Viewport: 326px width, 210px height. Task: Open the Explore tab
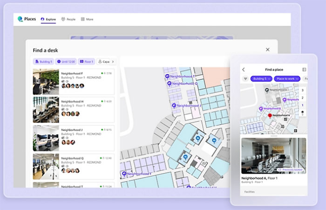pos(48,20)
